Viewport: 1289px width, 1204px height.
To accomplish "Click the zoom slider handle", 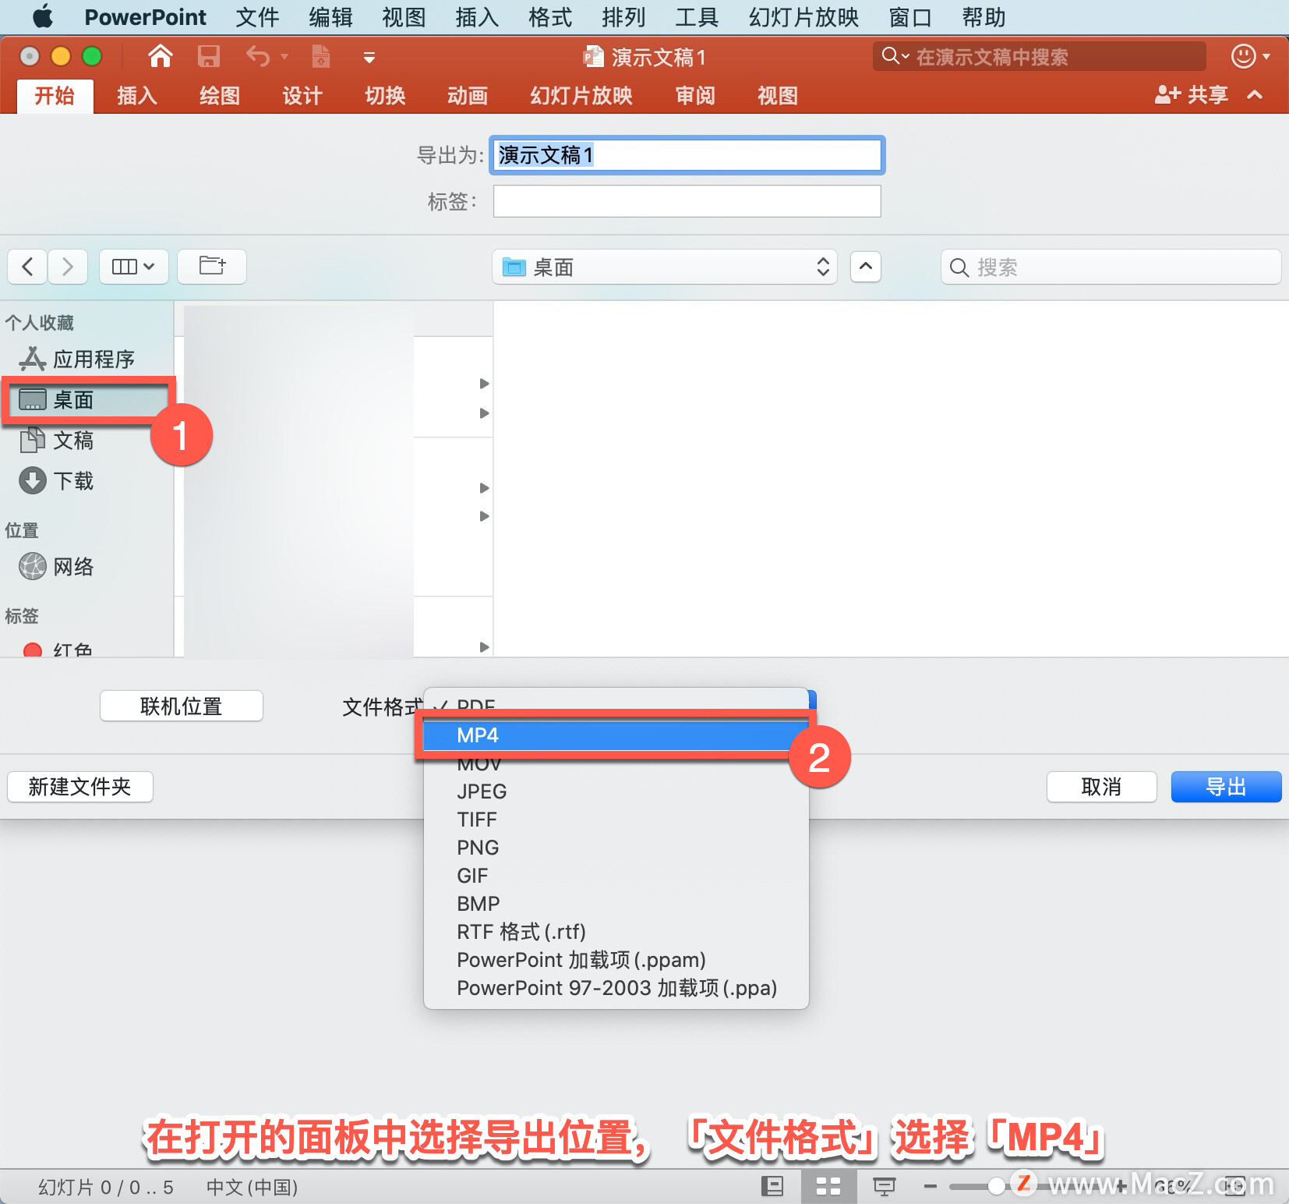I will click(996, 1187).
